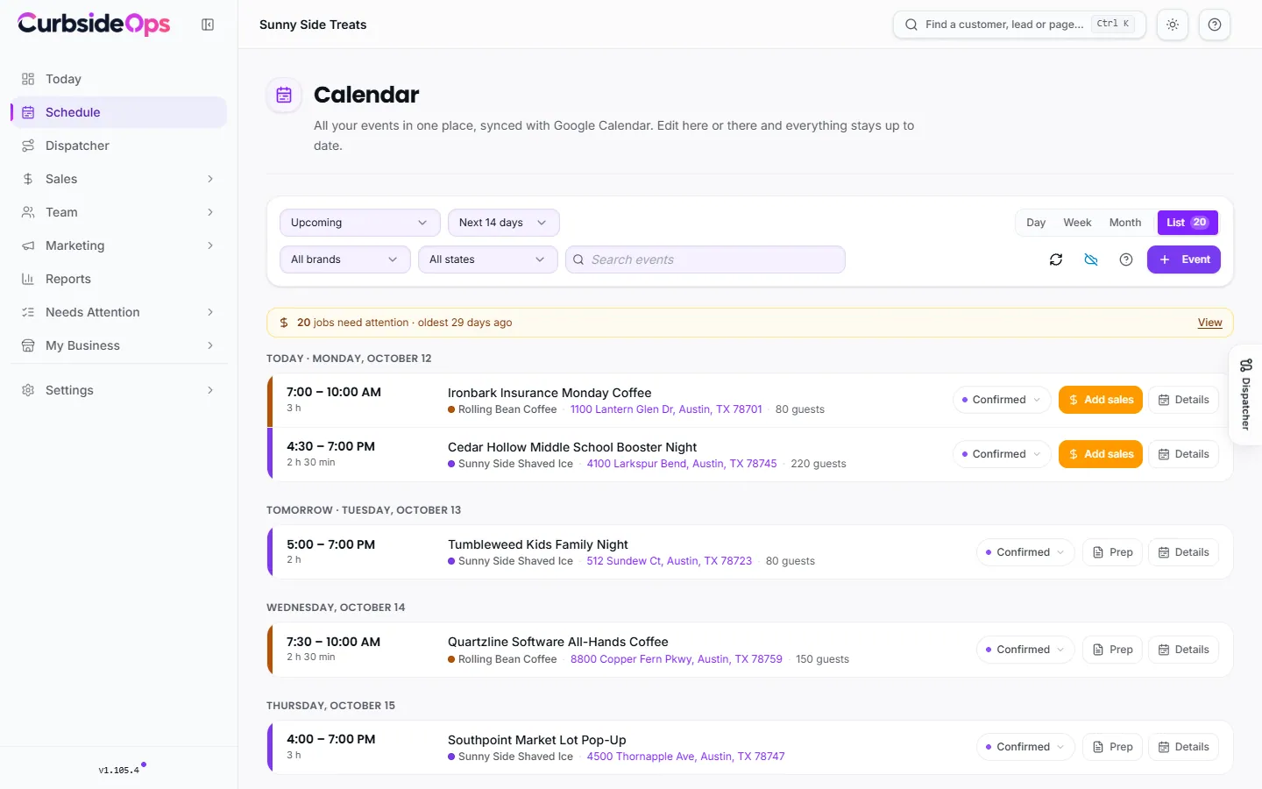Open the All brands dropdown
Viewport: 1262px width, 789px height.
click(344, 259)
